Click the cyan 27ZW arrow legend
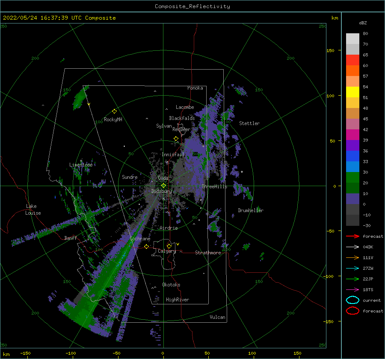 coord(352,269)
